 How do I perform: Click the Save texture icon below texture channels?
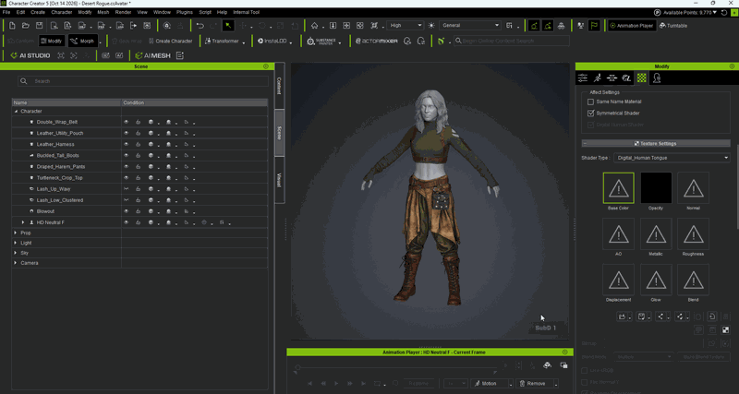[641, 316]
